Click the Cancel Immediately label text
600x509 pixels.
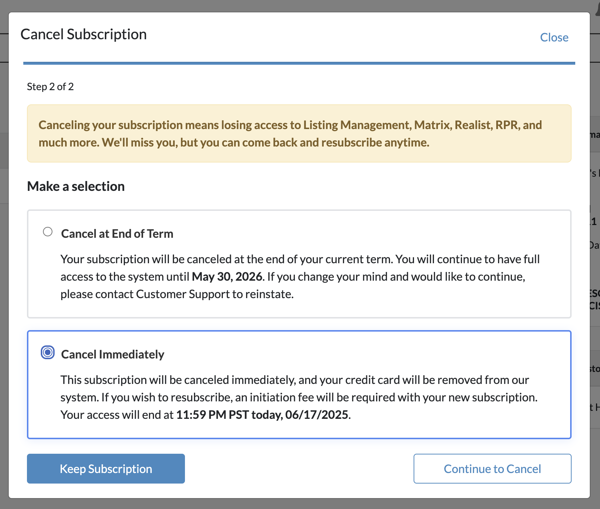tap(112, 354)
